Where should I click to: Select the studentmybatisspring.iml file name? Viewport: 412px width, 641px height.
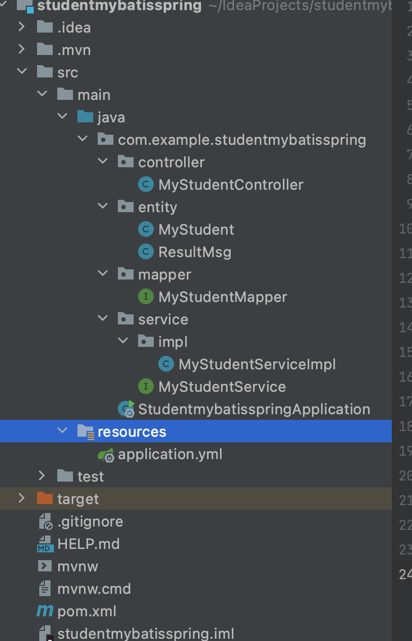point(146,633)
